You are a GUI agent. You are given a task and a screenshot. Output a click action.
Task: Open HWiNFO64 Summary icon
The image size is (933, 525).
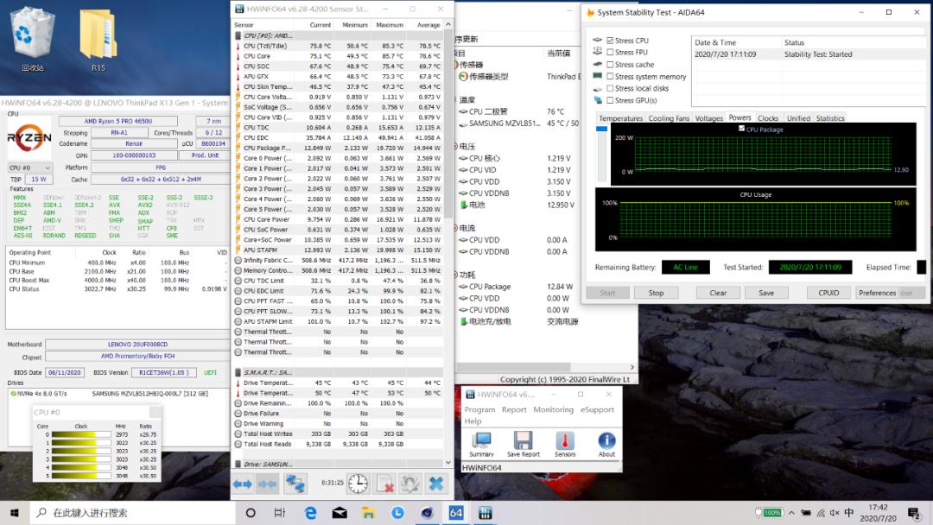pyautogui.click(x=481, y=440)
